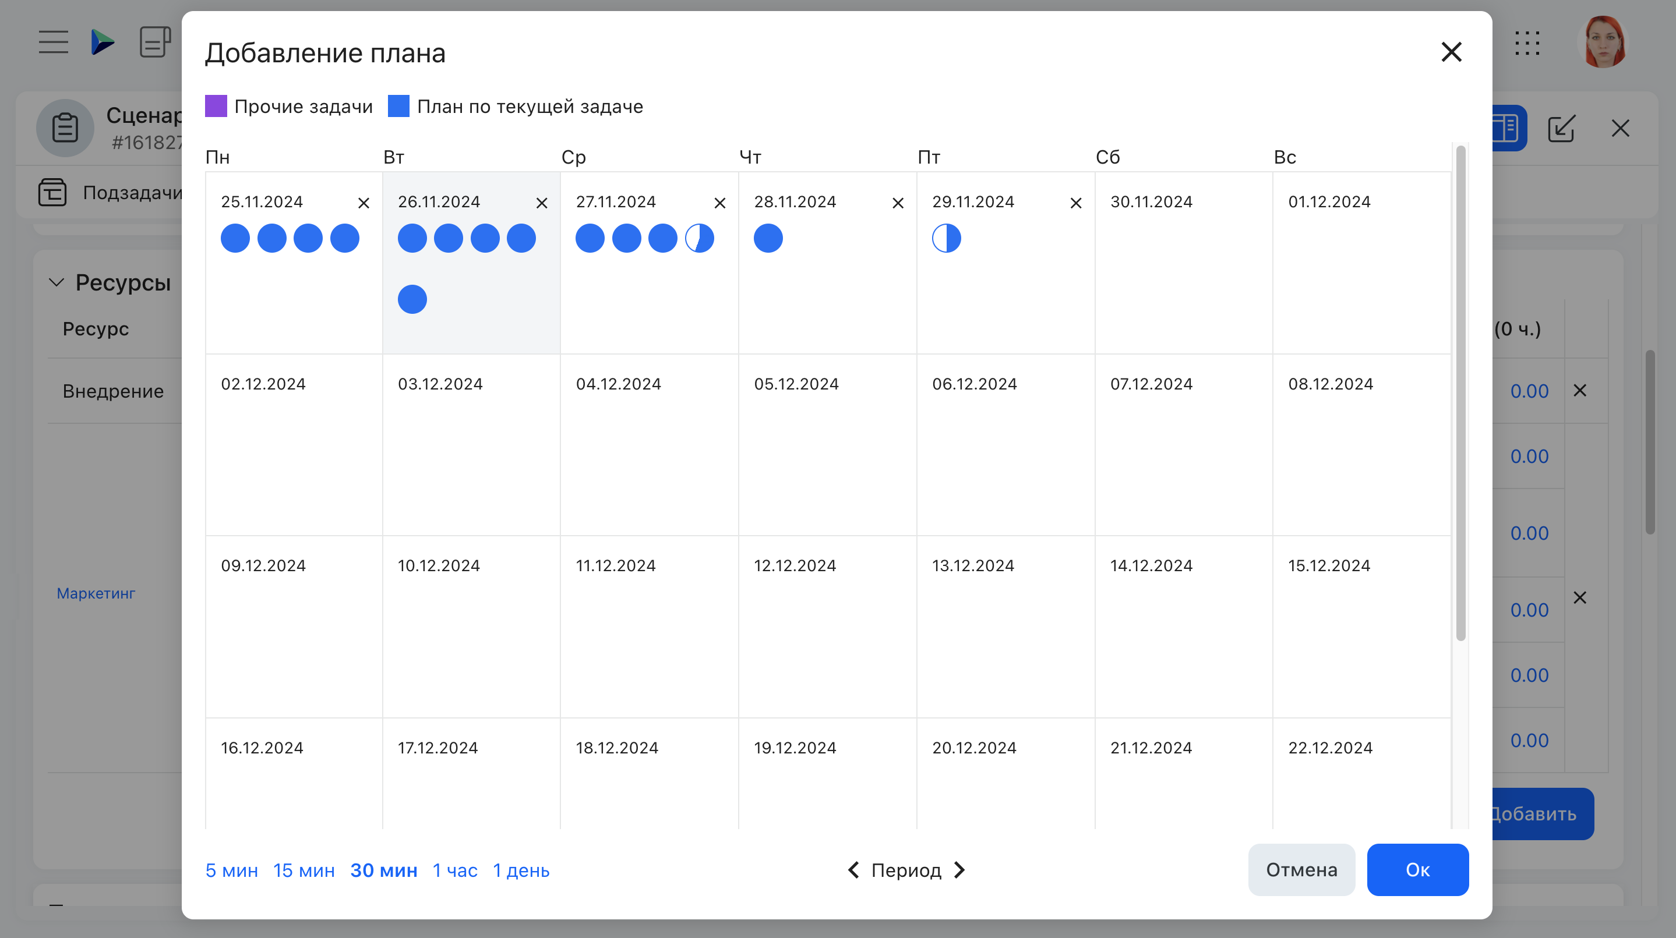Viewport: 1676px width, 938px height.
Task: Close the task card with X icon
Action: pos(1621,128)
